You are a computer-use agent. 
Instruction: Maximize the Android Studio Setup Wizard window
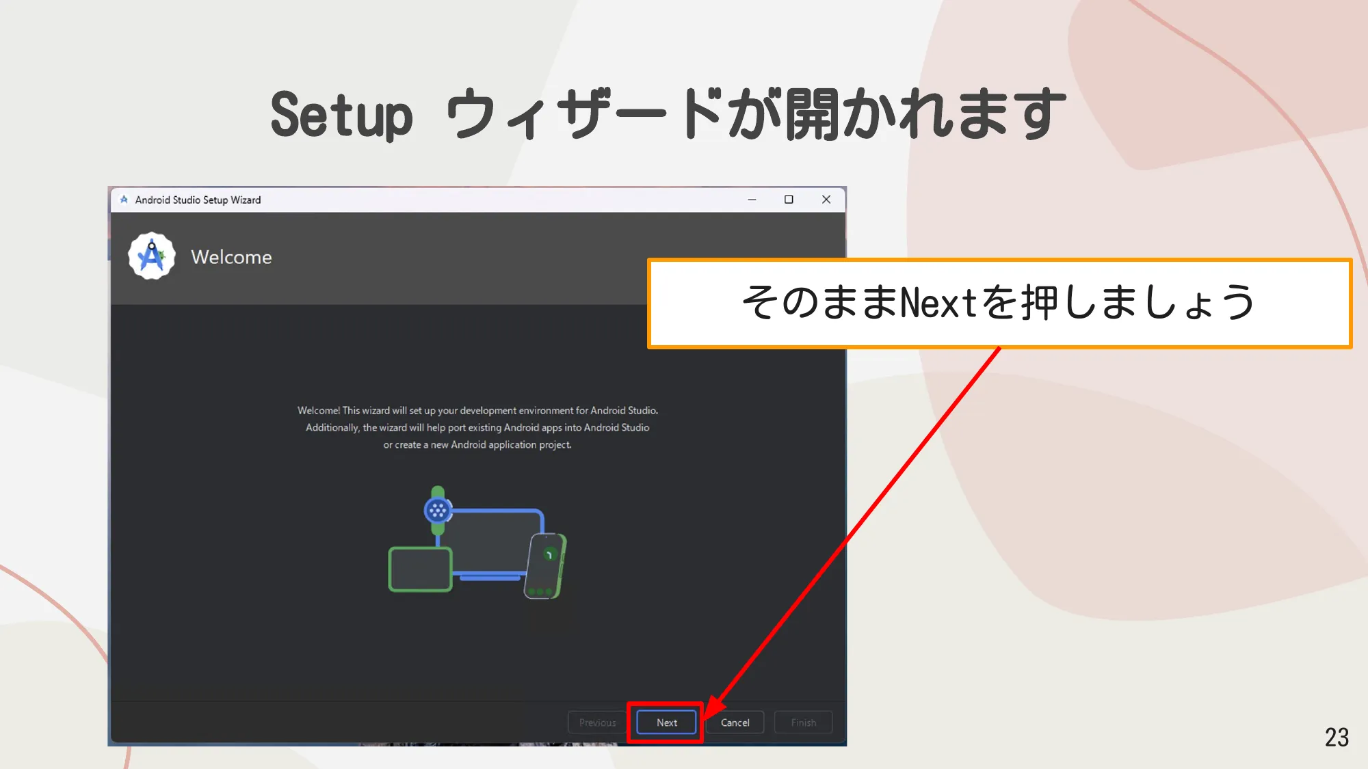click(x=789, y=200)
